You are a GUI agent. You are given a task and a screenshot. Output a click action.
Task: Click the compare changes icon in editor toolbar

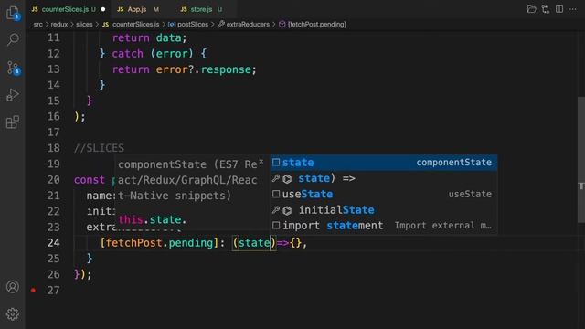pyautogui.click(x=546, y=9)
